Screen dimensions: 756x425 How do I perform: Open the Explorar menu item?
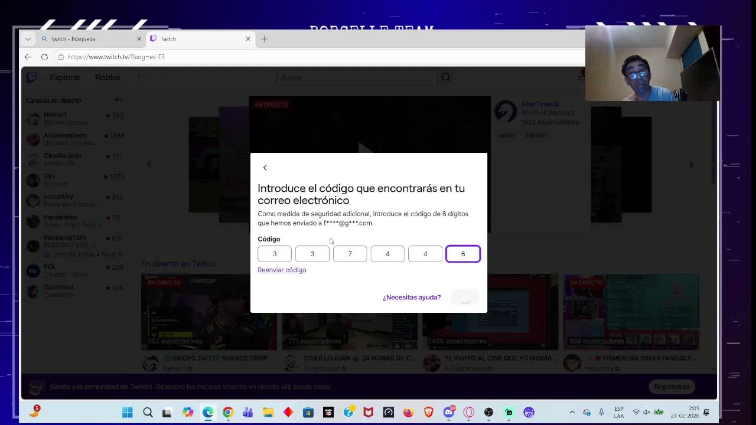[65, 77]
